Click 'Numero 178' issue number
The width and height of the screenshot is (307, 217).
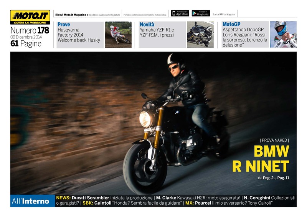(x=30, y=30)
